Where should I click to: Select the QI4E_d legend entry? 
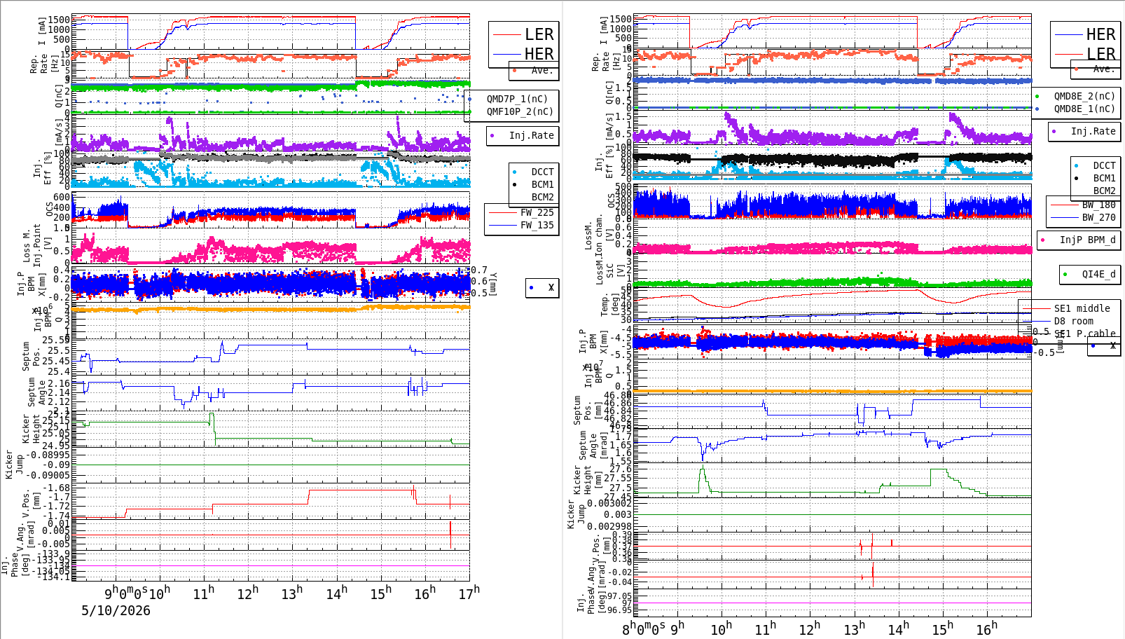1098,274
